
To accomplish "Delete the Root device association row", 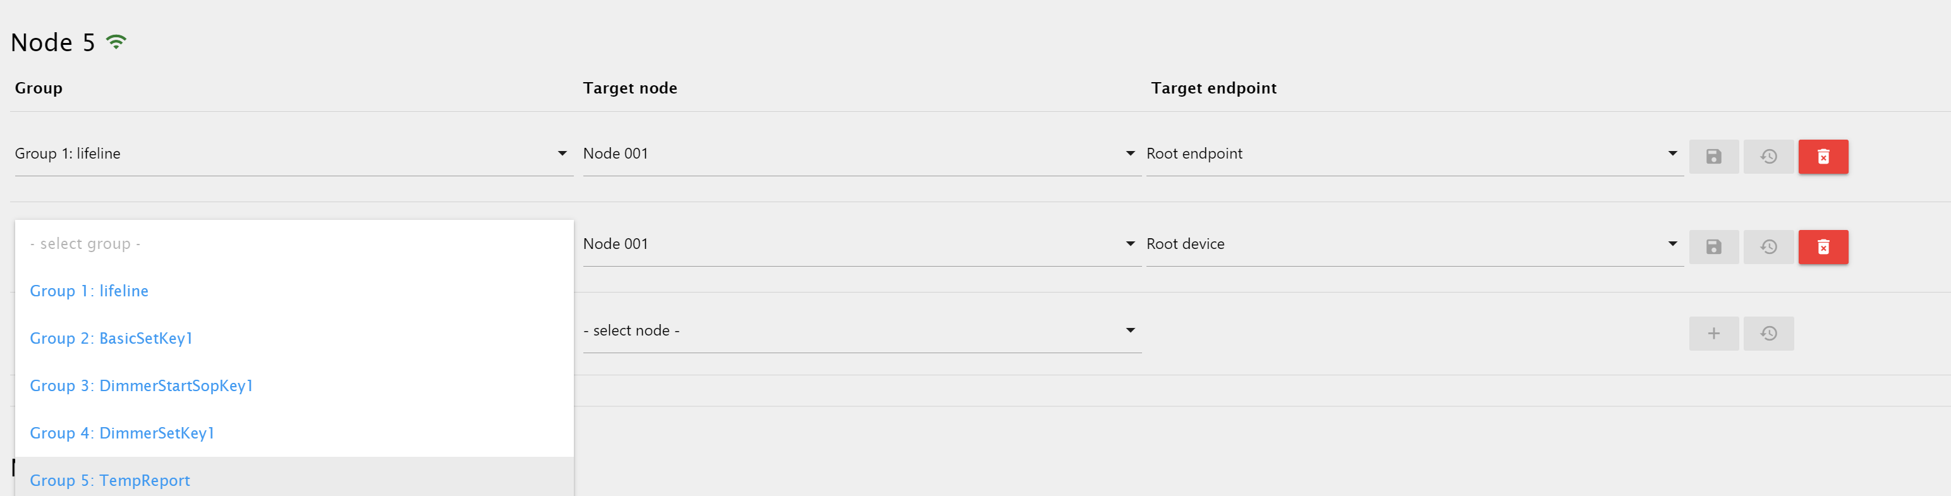I will pos(1823,247).
